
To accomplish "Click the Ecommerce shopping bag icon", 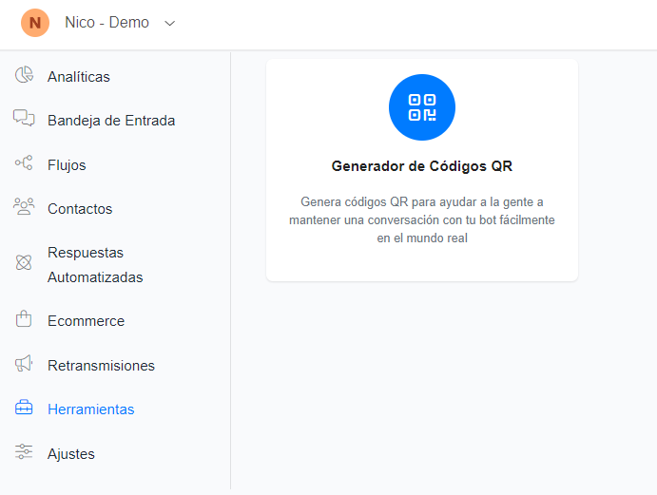I will (x=24, y=318).
